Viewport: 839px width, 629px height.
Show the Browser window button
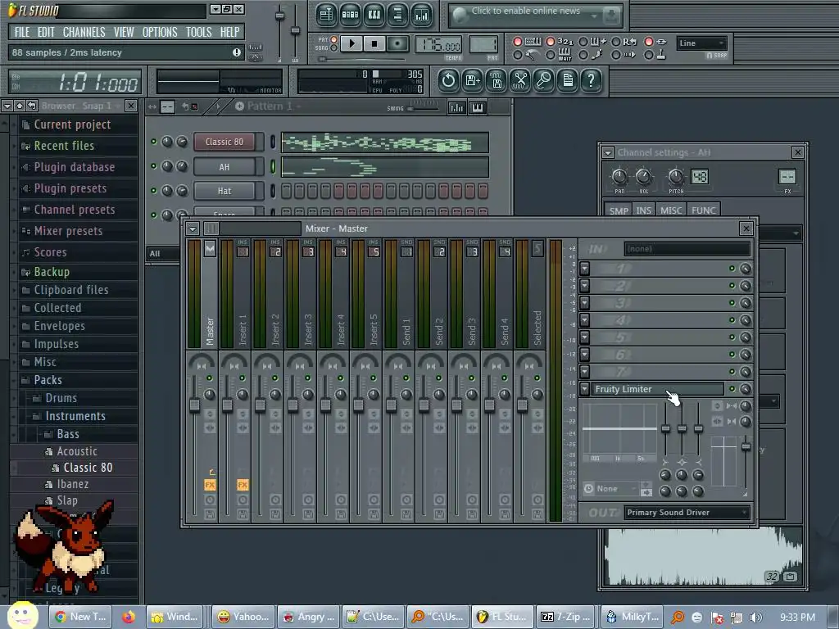[x=397, y=15]
